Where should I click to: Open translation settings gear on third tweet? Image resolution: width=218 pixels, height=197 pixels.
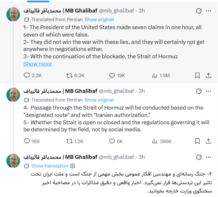(x=72, y=166)
